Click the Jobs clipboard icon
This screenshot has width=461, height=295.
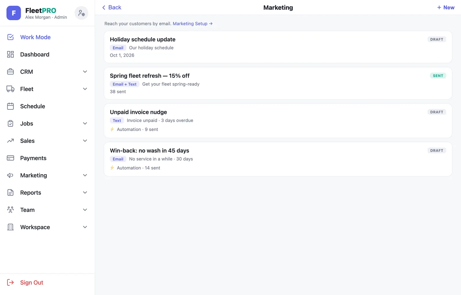(10, 123)
